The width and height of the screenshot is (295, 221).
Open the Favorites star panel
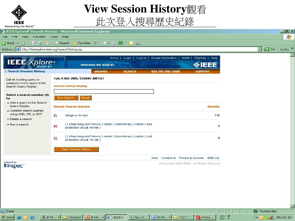[x=82, y=43]
